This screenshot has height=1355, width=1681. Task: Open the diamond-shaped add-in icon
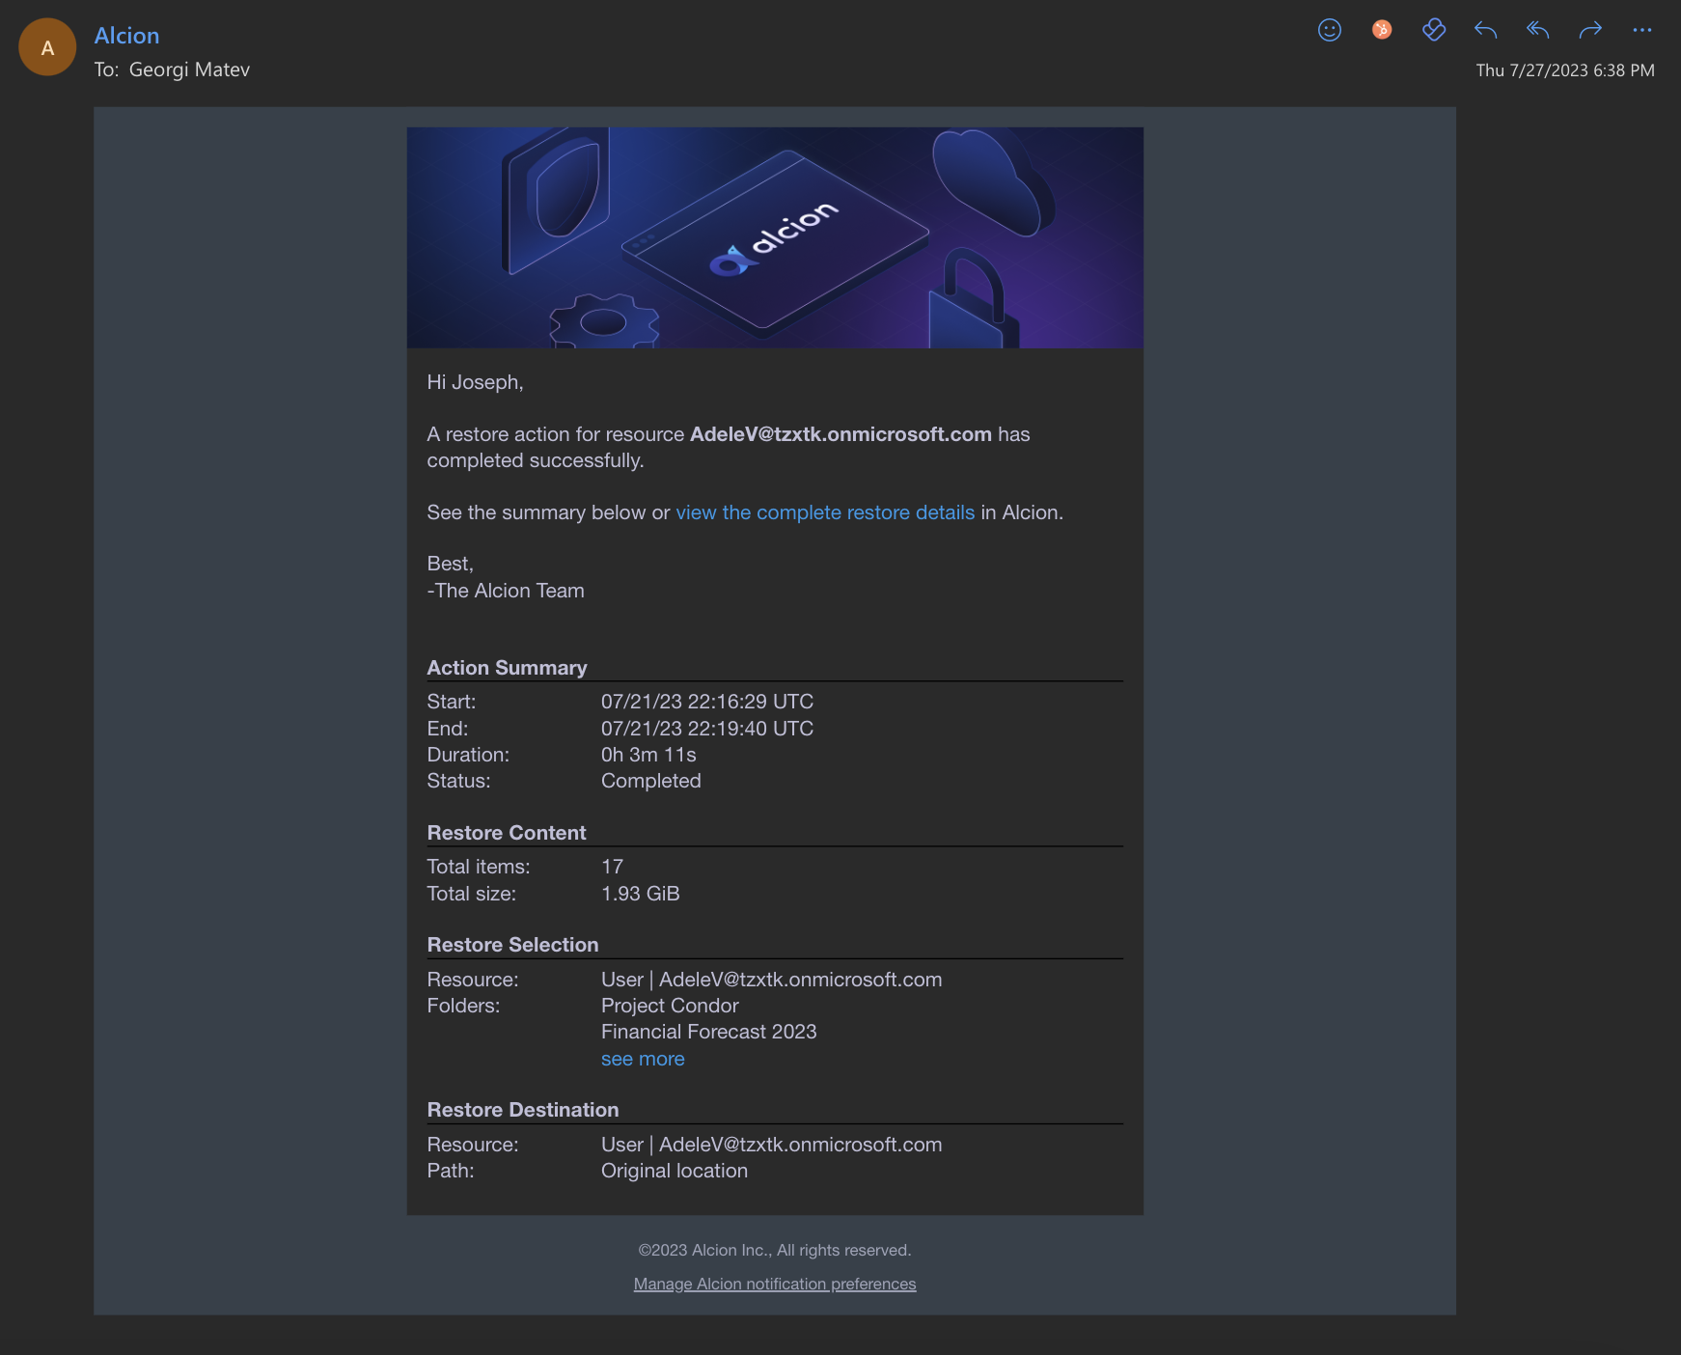pos(1434,30)
